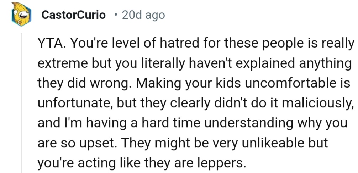Click the "20d ago" comment timestamp
The width and height of the screenshot is (358, 173).
pyautogui.click(x=143, y=15)
